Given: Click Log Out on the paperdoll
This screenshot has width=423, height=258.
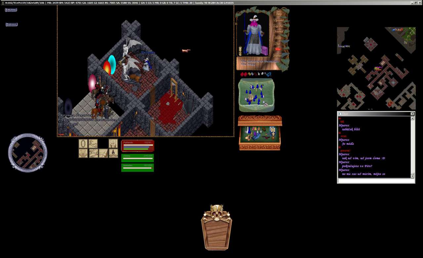Looking at the screenshot, I should pyautogui.click(x=278, y=26).
